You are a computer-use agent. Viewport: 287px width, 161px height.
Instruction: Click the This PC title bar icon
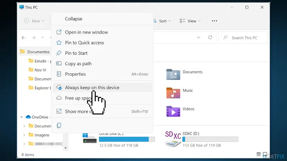pos(21,7)
